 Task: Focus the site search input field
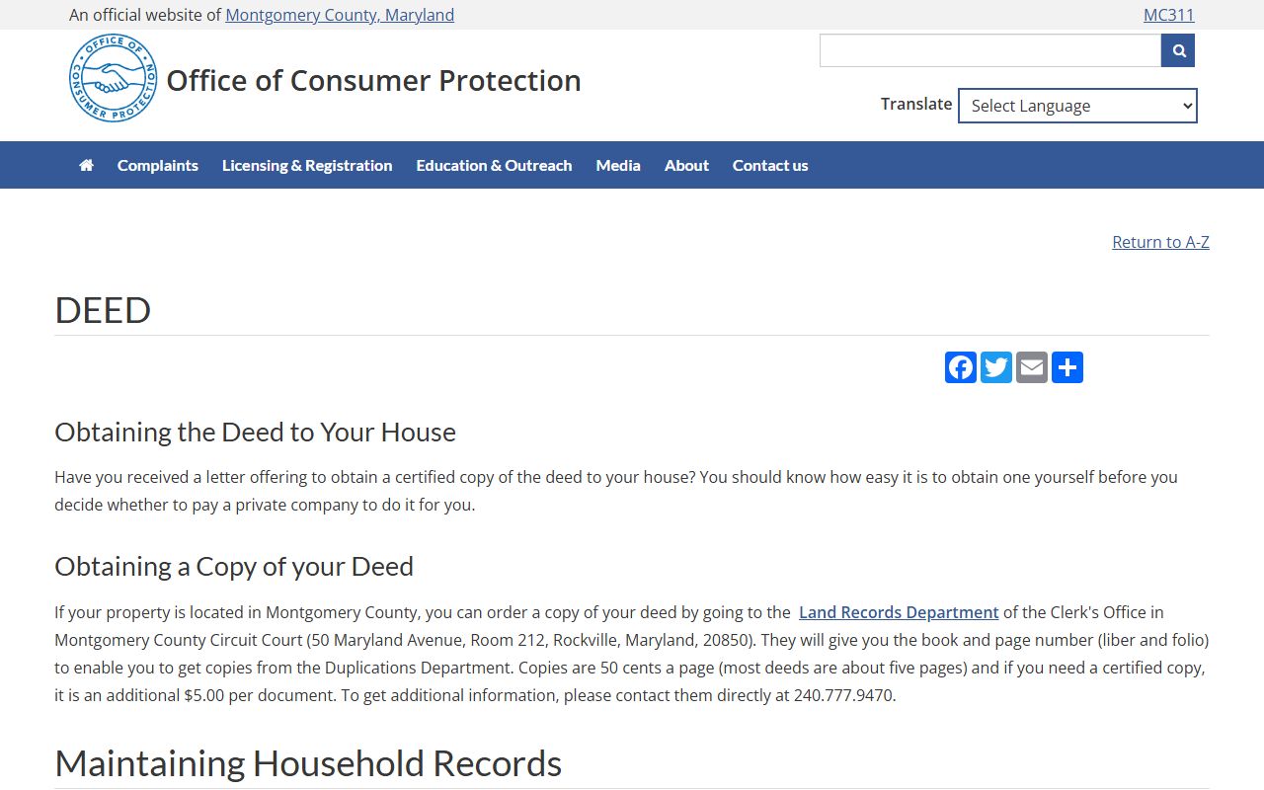(x=990, y=50)
